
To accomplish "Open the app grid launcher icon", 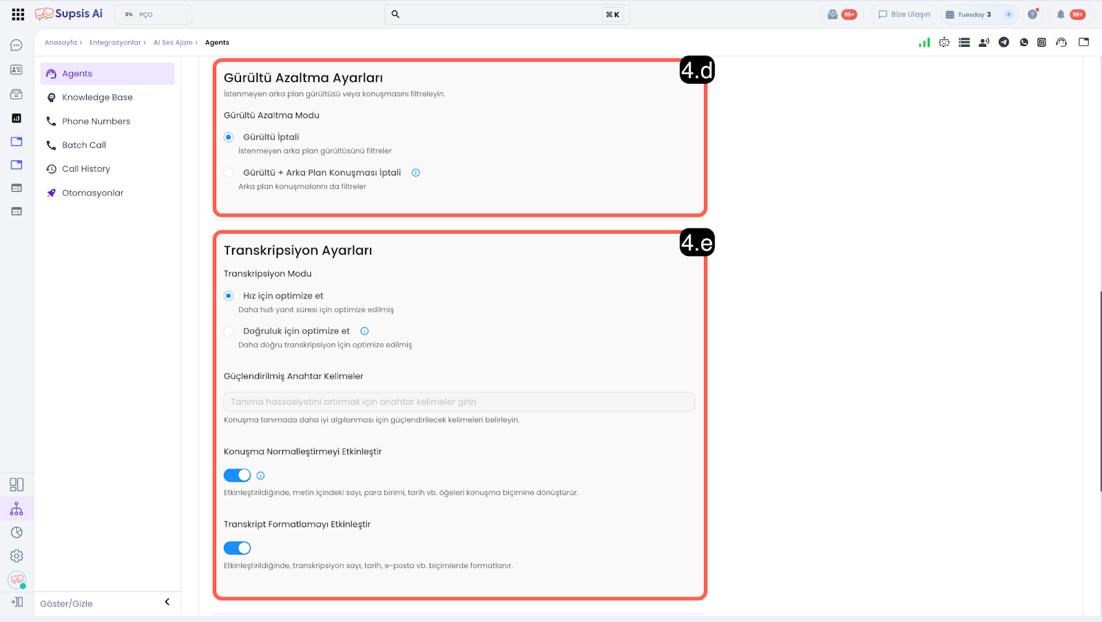I will pos(18,14).
